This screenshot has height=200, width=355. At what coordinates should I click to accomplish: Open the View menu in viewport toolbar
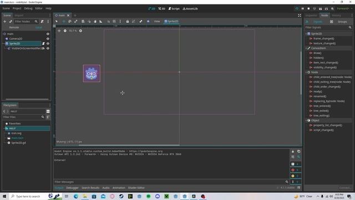[x=157, y=21]
